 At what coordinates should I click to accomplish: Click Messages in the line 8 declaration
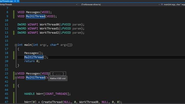pos(33,12)
